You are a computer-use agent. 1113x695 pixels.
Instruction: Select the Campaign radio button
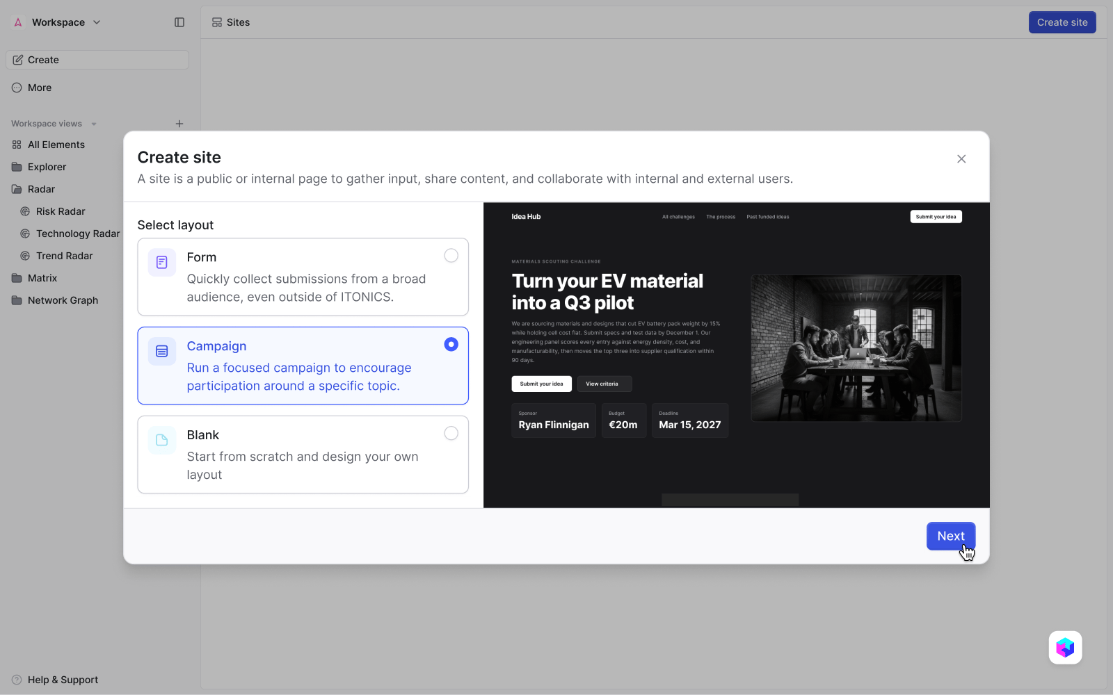[x=451, y=345]
